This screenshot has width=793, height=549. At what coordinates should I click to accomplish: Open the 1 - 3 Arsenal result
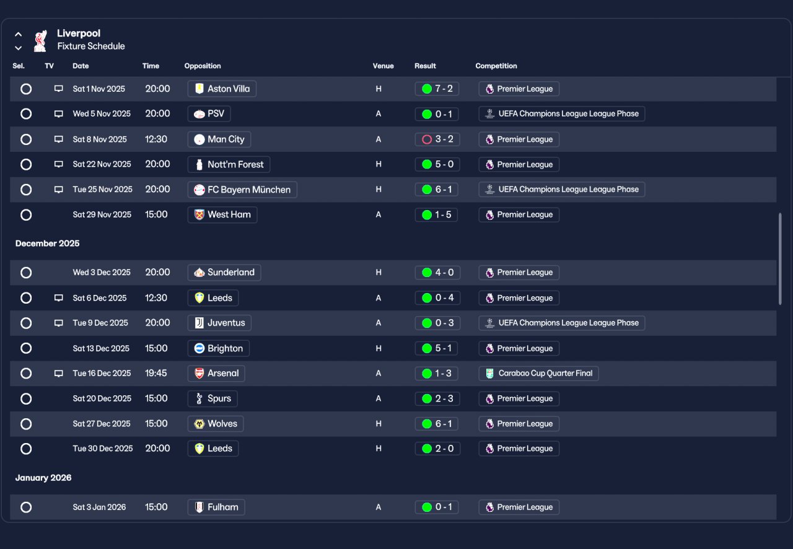(x=436, y=374)
